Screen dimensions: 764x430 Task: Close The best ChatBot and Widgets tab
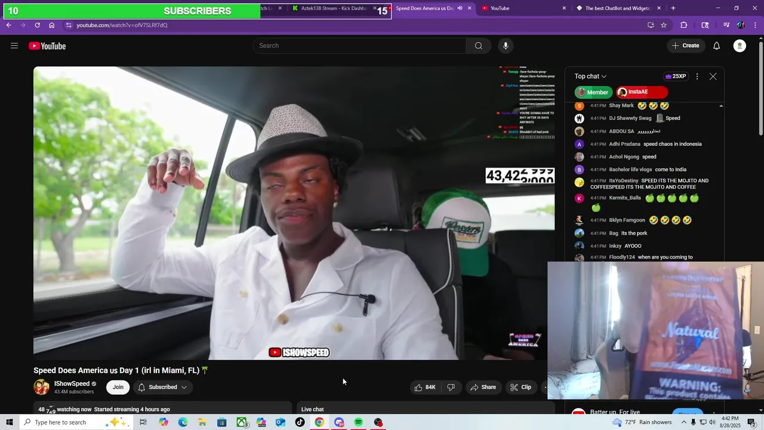point(659,8)
